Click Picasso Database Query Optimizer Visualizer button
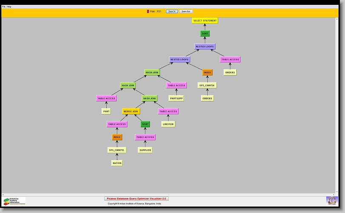The width and height of the screenshot is (345, 213). coord(136,199)
